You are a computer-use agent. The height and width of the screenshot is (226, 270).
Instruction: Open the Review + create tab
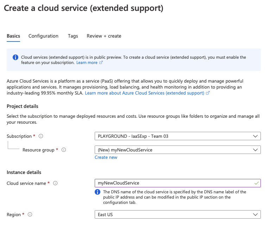[x=104, y=36]
